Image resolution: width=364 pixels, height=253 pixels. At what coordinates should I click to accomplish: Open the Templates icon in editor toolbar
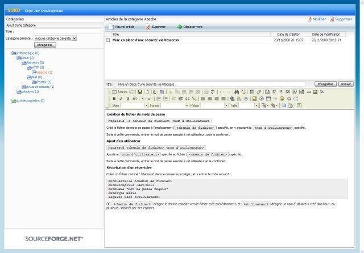tap(162, 92)
